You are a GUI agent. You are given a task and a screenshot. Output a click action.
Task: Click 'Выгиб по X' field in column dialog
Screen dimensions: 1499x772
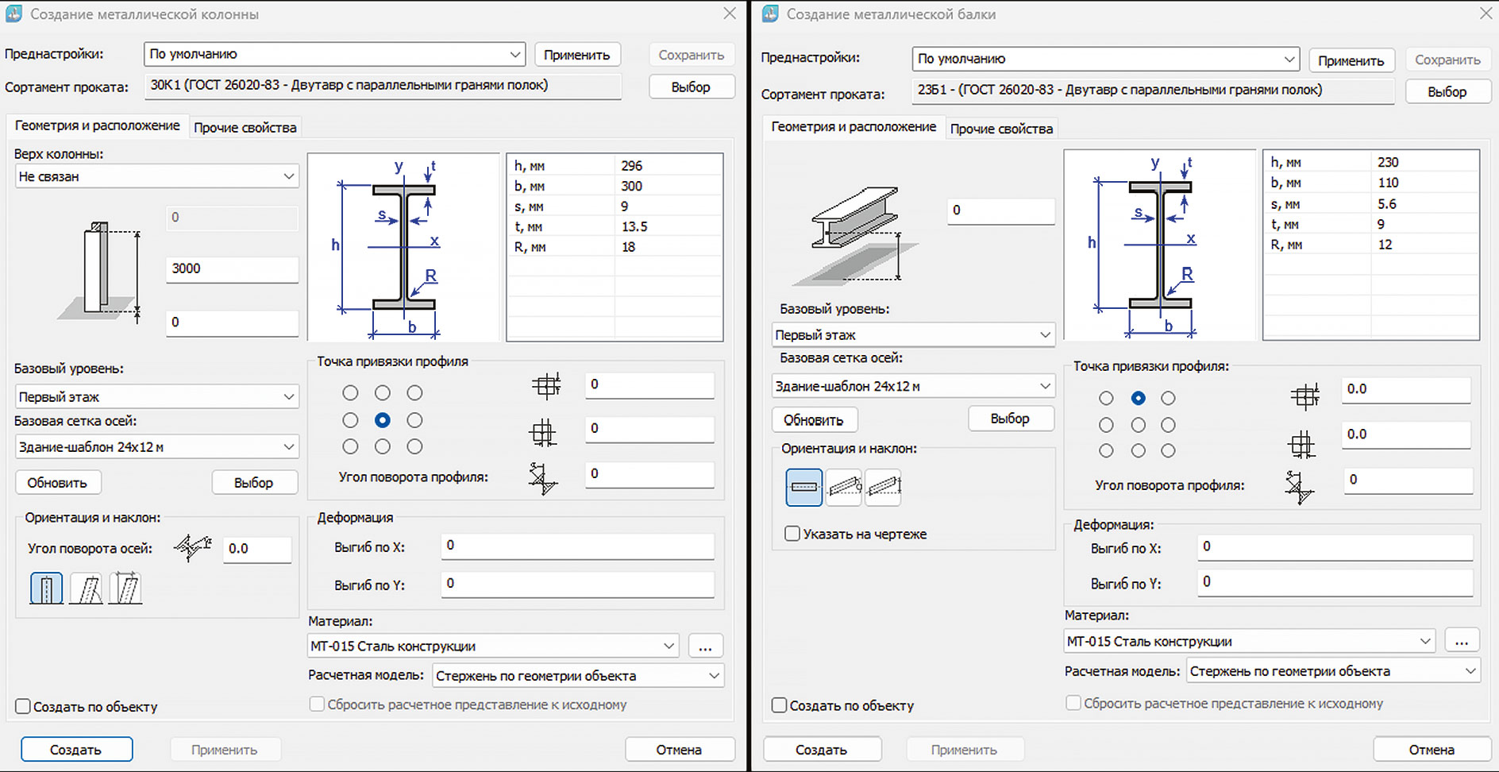(x=578, y=546)
